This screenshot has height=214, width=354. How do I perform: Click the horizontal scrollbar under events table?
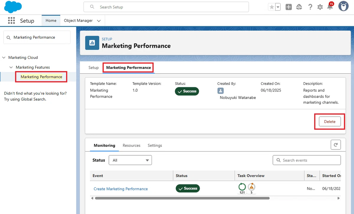[182, 198]
